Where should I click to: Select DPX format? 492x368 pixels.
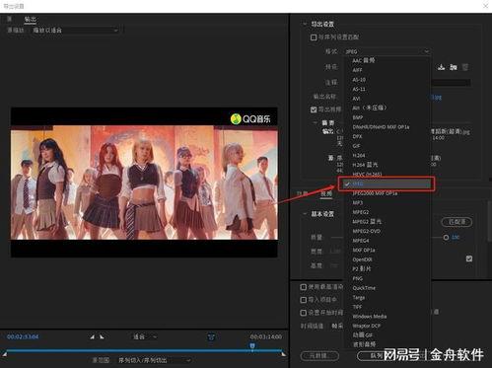coord(357,136)
